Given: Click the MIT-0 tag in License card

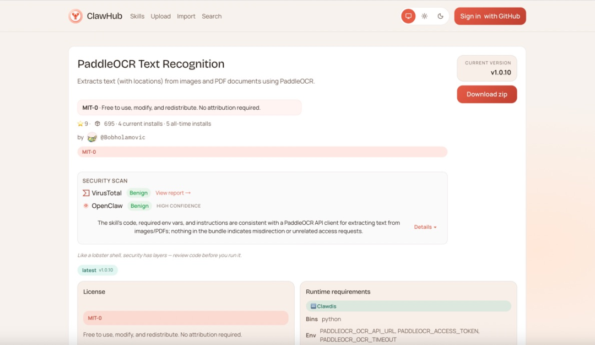Looking at the screenshot, I should [186, 318].
